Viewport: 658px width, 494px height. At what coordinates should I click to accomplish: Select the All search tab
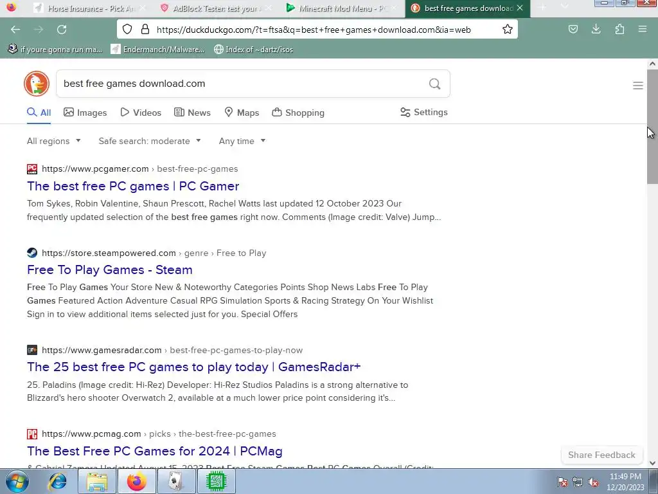click(39, 113)
